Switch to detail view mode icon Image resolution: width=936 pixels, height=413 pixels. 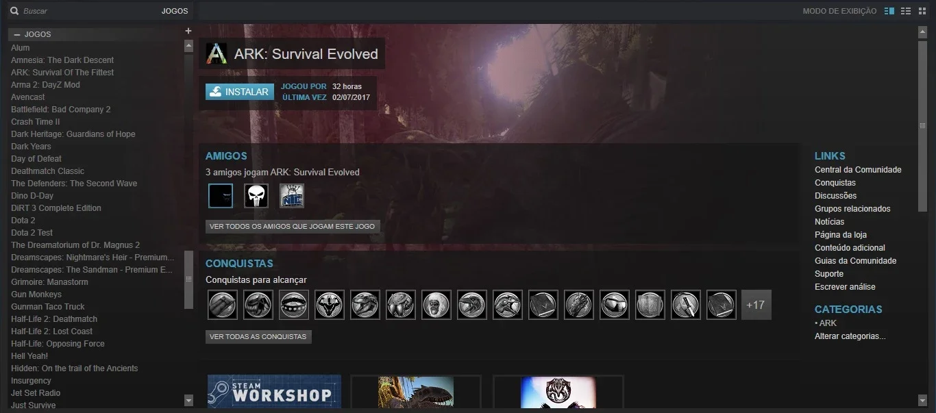point(889,11)
